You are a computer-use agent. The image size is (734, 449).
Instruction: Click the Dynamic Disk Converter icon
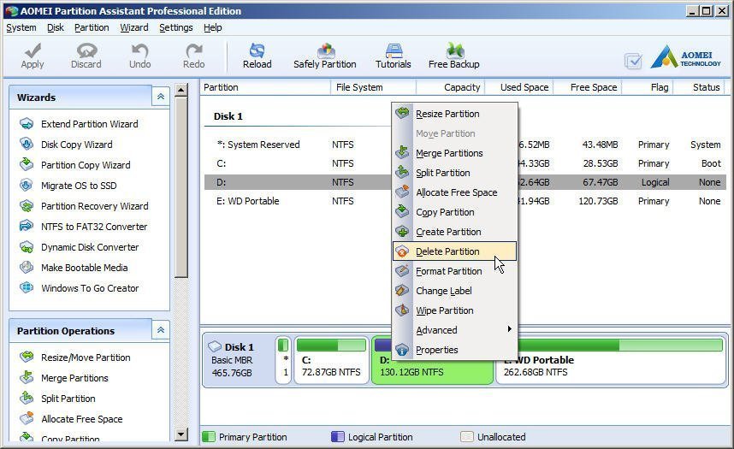pos(27,247)
